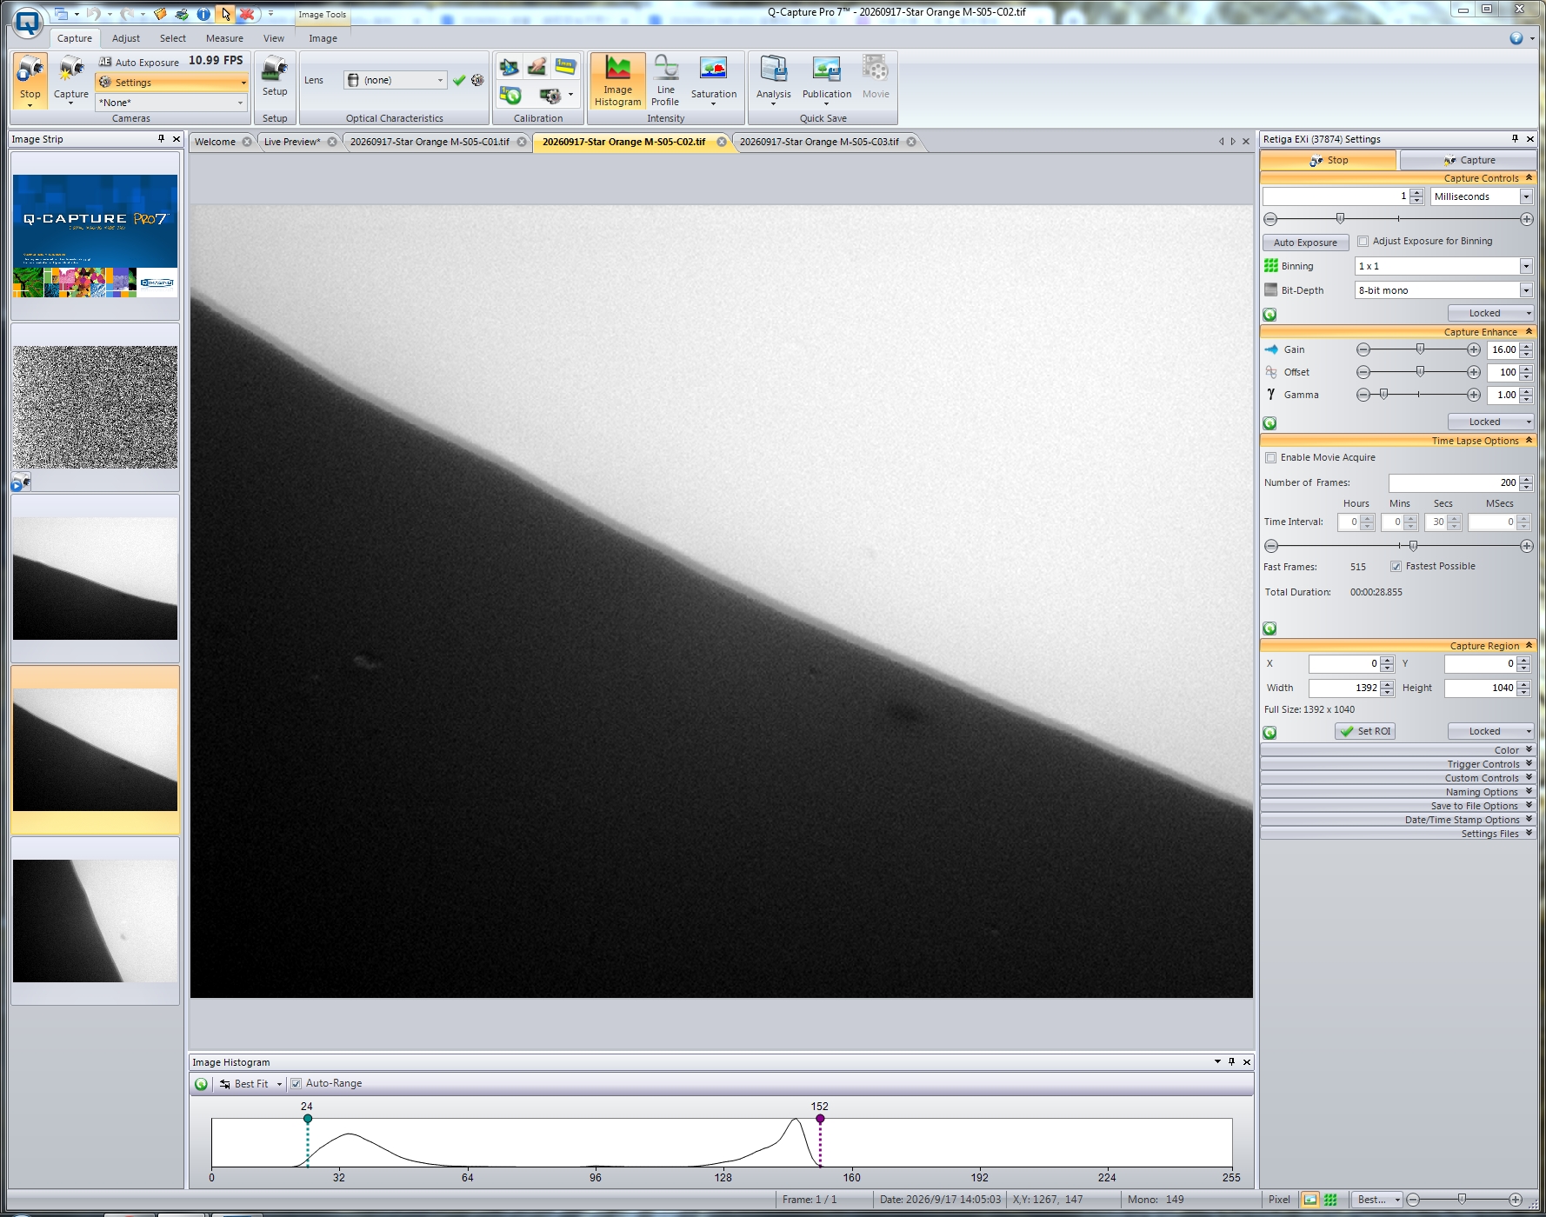Click the Set ROI button

point(1365,731)
